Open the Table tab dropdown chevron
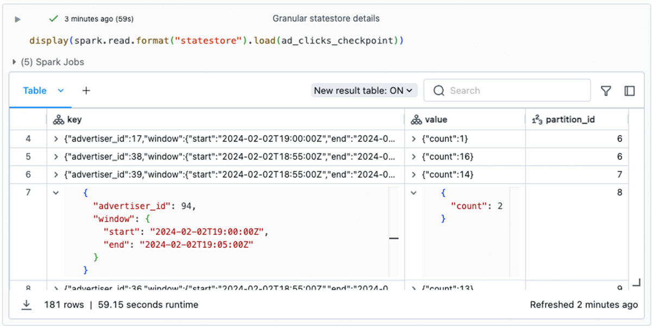 pos(61,91)
